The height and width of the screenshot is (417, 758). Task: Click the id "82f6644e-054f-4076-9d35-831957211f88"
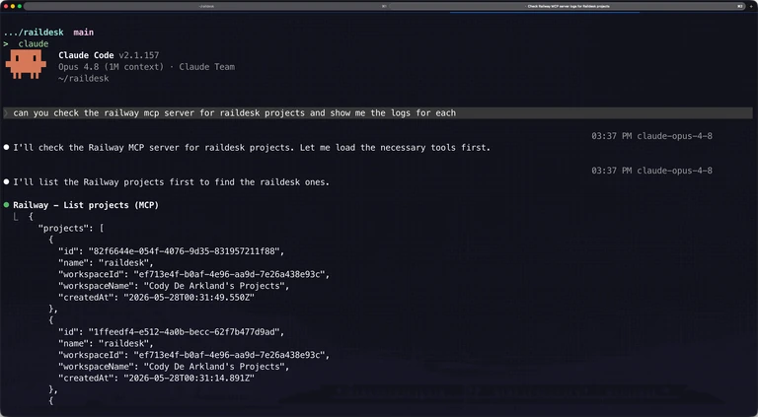(184, 251)
